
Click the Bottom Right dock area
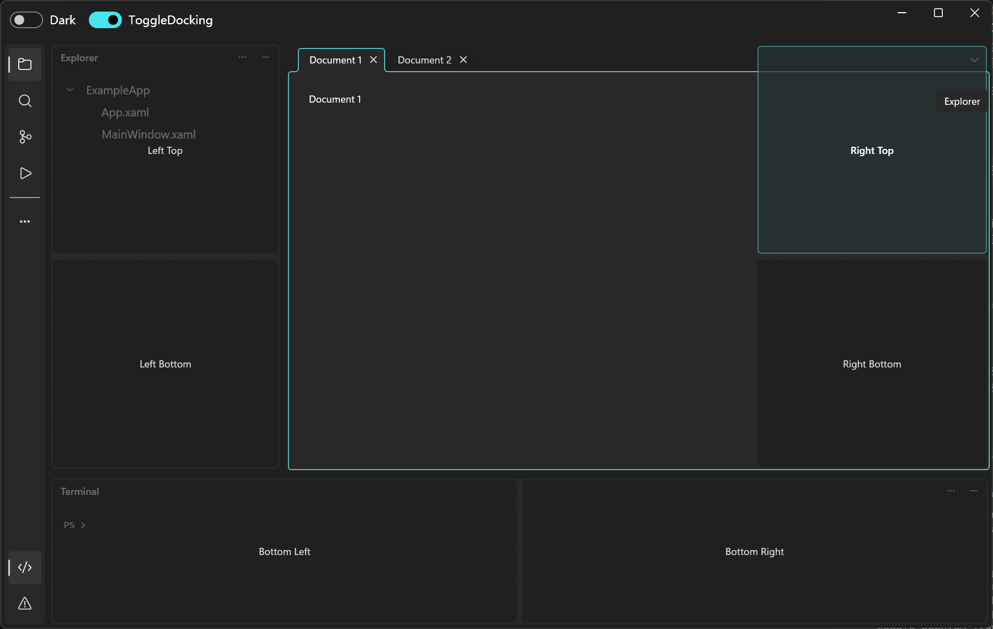[x=754, y=552]
